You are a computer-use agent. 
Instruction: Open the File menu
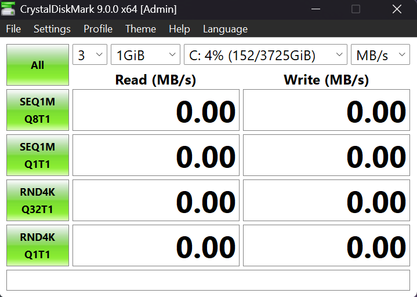(x=13, y=29)
